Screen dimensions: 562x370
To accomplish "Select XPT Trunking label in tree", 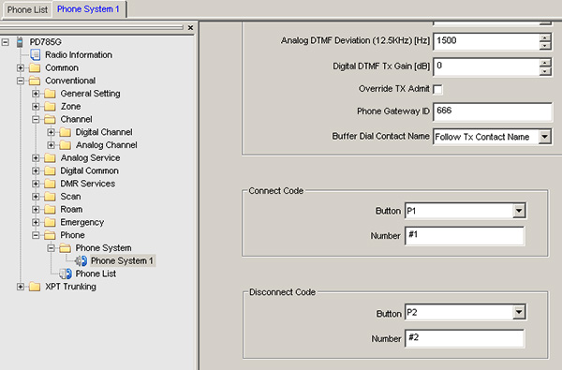I will coord(70,287).
